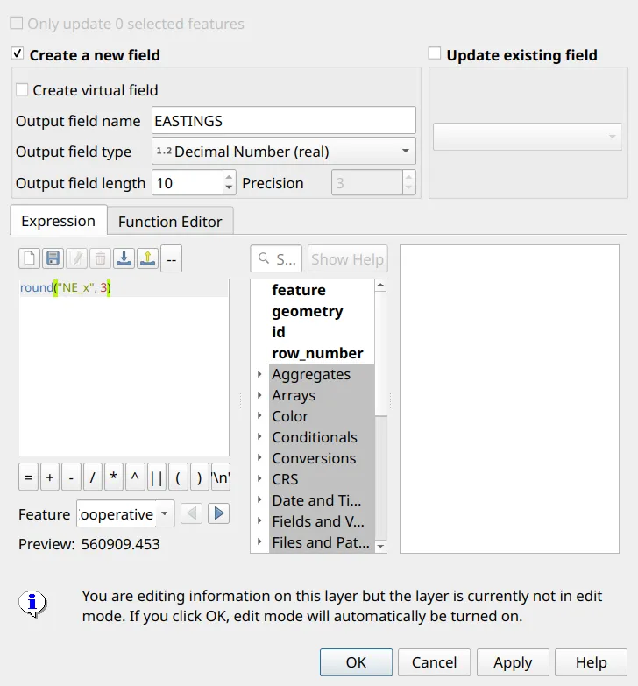Export user expressions with the upload arrow icon

[148, 258]
